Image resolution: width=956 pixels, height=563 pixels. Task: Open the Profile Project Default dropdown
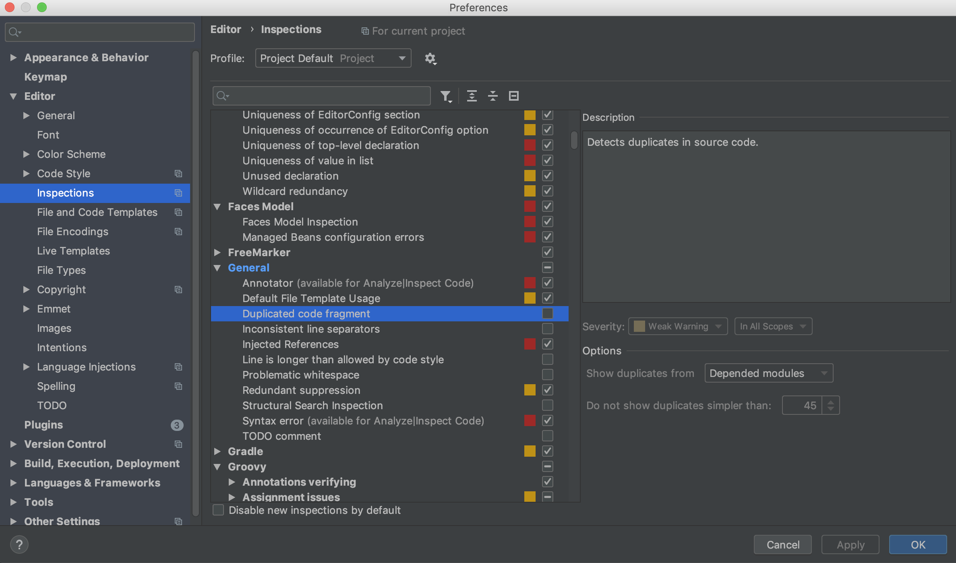coord(333,58)
